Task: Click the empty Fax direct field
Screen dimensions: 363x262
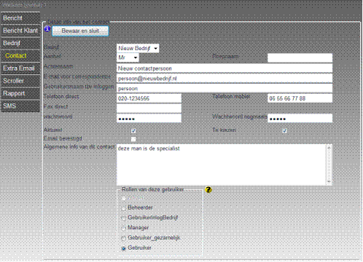Action: coord(149,108)
